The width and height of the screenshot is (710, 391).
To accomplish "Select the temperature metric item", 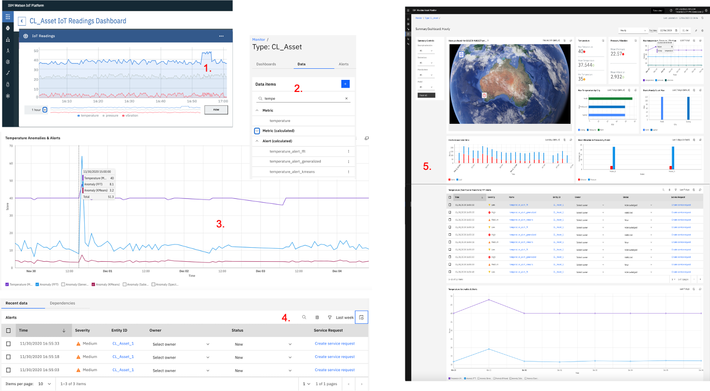I will [280, 120].
